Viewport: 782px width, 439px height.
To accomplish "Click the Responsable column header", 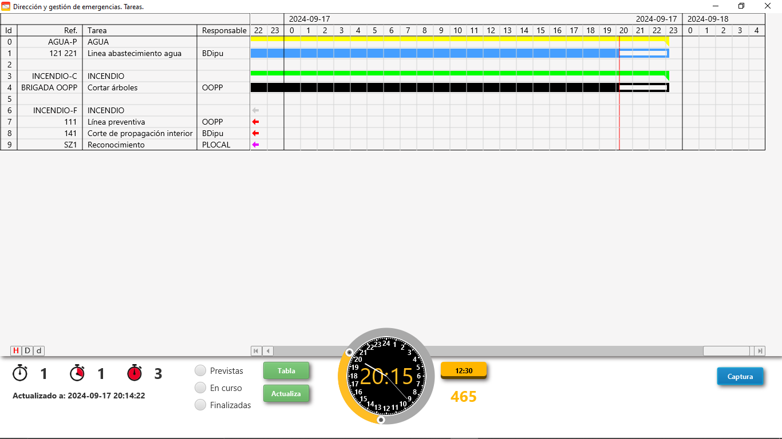I will tap(224, 30).
